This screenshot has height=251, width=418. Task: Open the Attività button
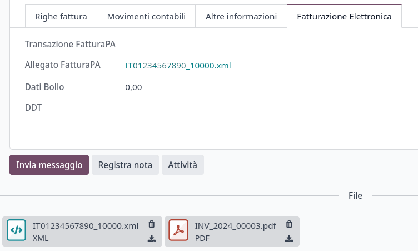pyautogui.click(x=183, y=165)
